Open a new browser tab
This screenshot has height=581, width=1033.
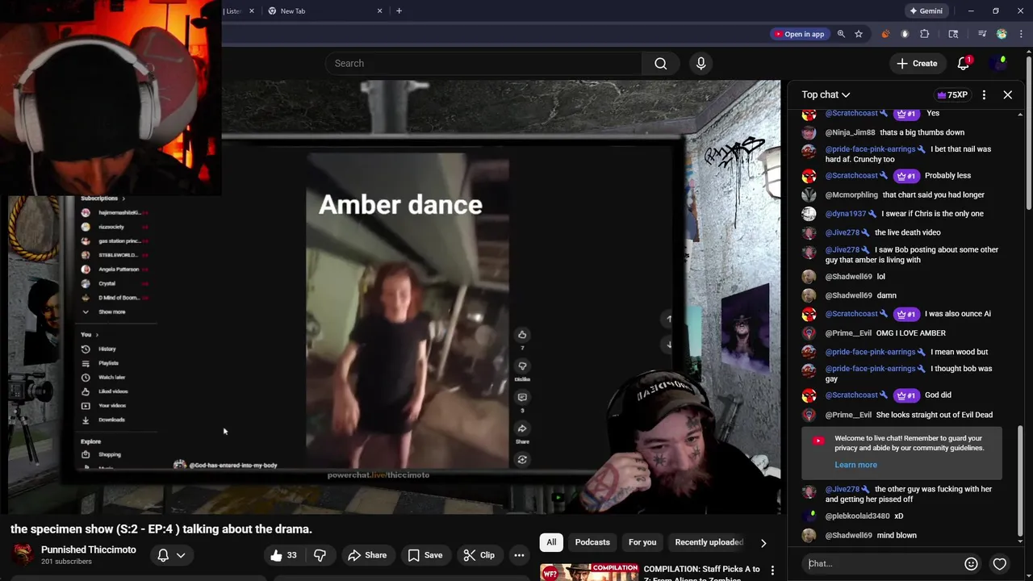click(x=399, y=11)
